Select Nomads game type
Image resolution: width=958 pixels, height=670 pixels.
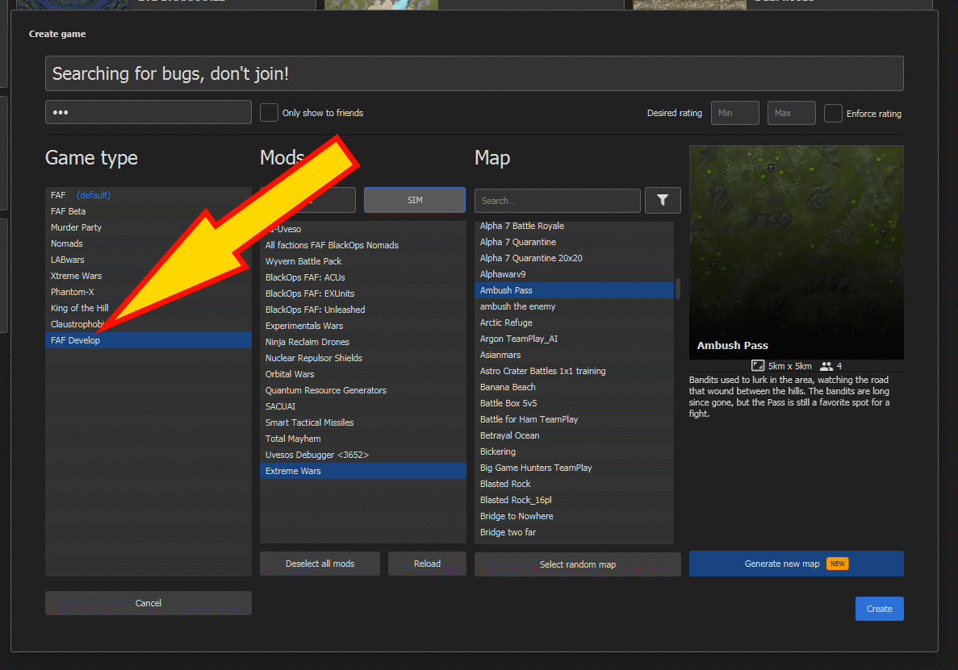[149, 243]
